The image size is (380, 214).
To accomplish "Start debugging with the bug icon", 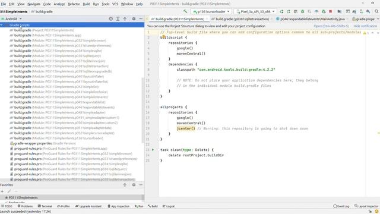I will [303, 11].
